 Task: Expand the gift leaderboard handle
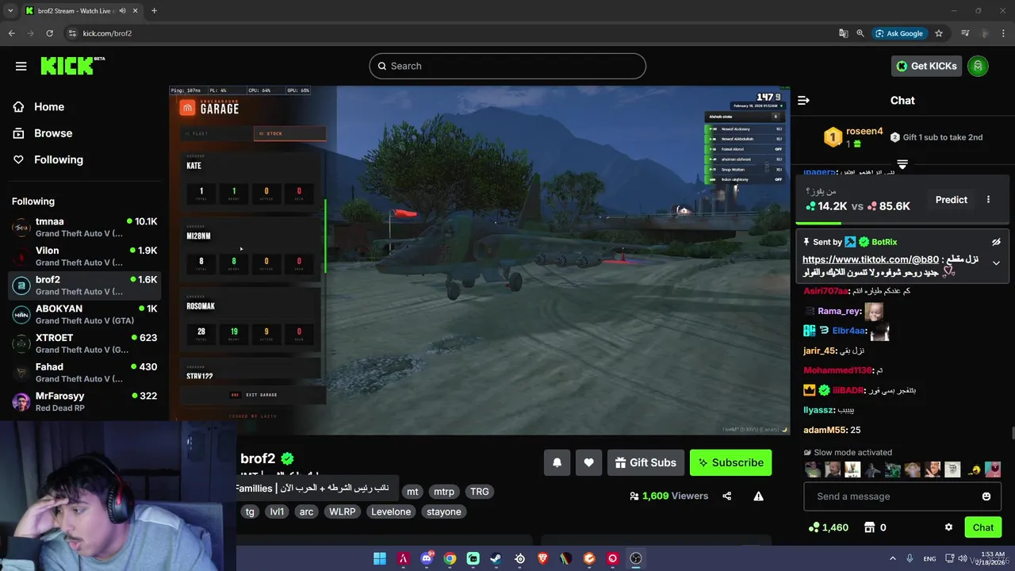pyautogui.click(x=902, y=164)
